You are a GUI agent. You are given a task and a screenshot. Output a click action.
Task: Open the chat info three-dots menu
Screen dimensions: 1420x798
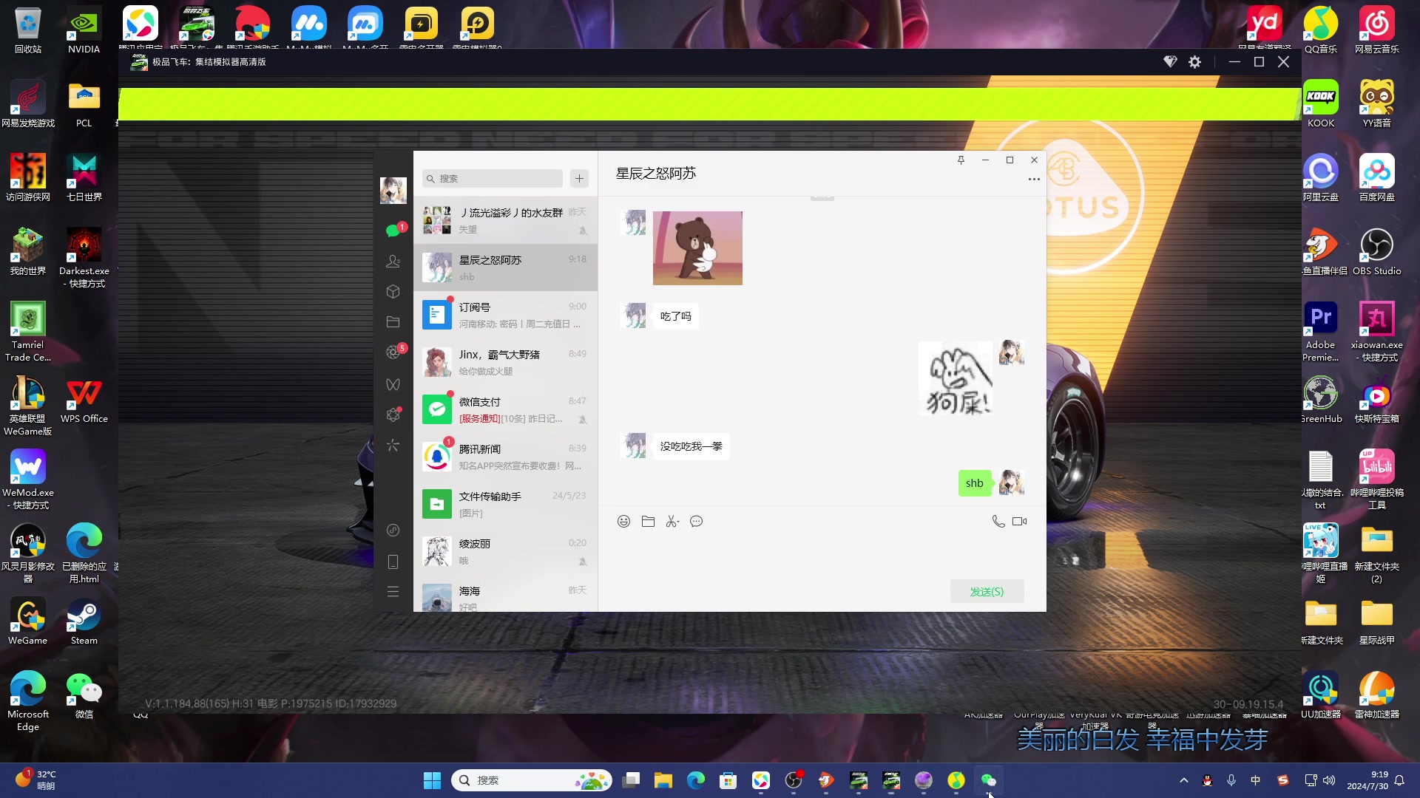[x=1034, y=179]
